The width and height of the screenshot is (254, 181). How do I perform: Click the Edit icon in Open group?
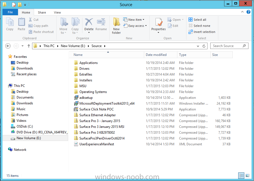click(x=170, y=26)
